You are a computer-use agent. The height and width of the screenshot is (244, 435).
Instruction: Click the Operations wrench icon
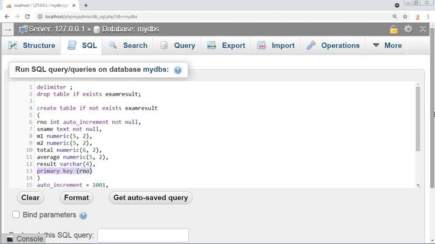[x=311, y=45]
